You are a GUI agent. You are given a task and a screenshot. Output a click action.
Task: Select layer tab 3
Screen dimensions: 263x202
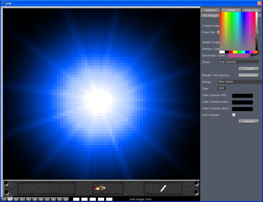(22, 199)
